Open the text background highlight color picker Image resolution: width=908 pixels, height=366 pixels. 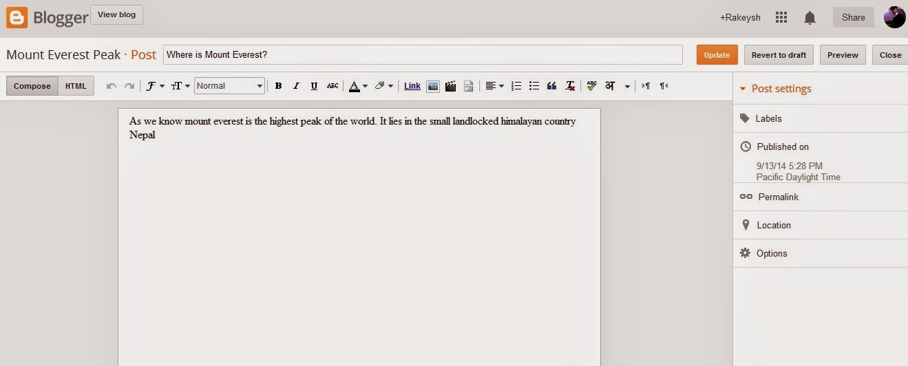point(383,86)
